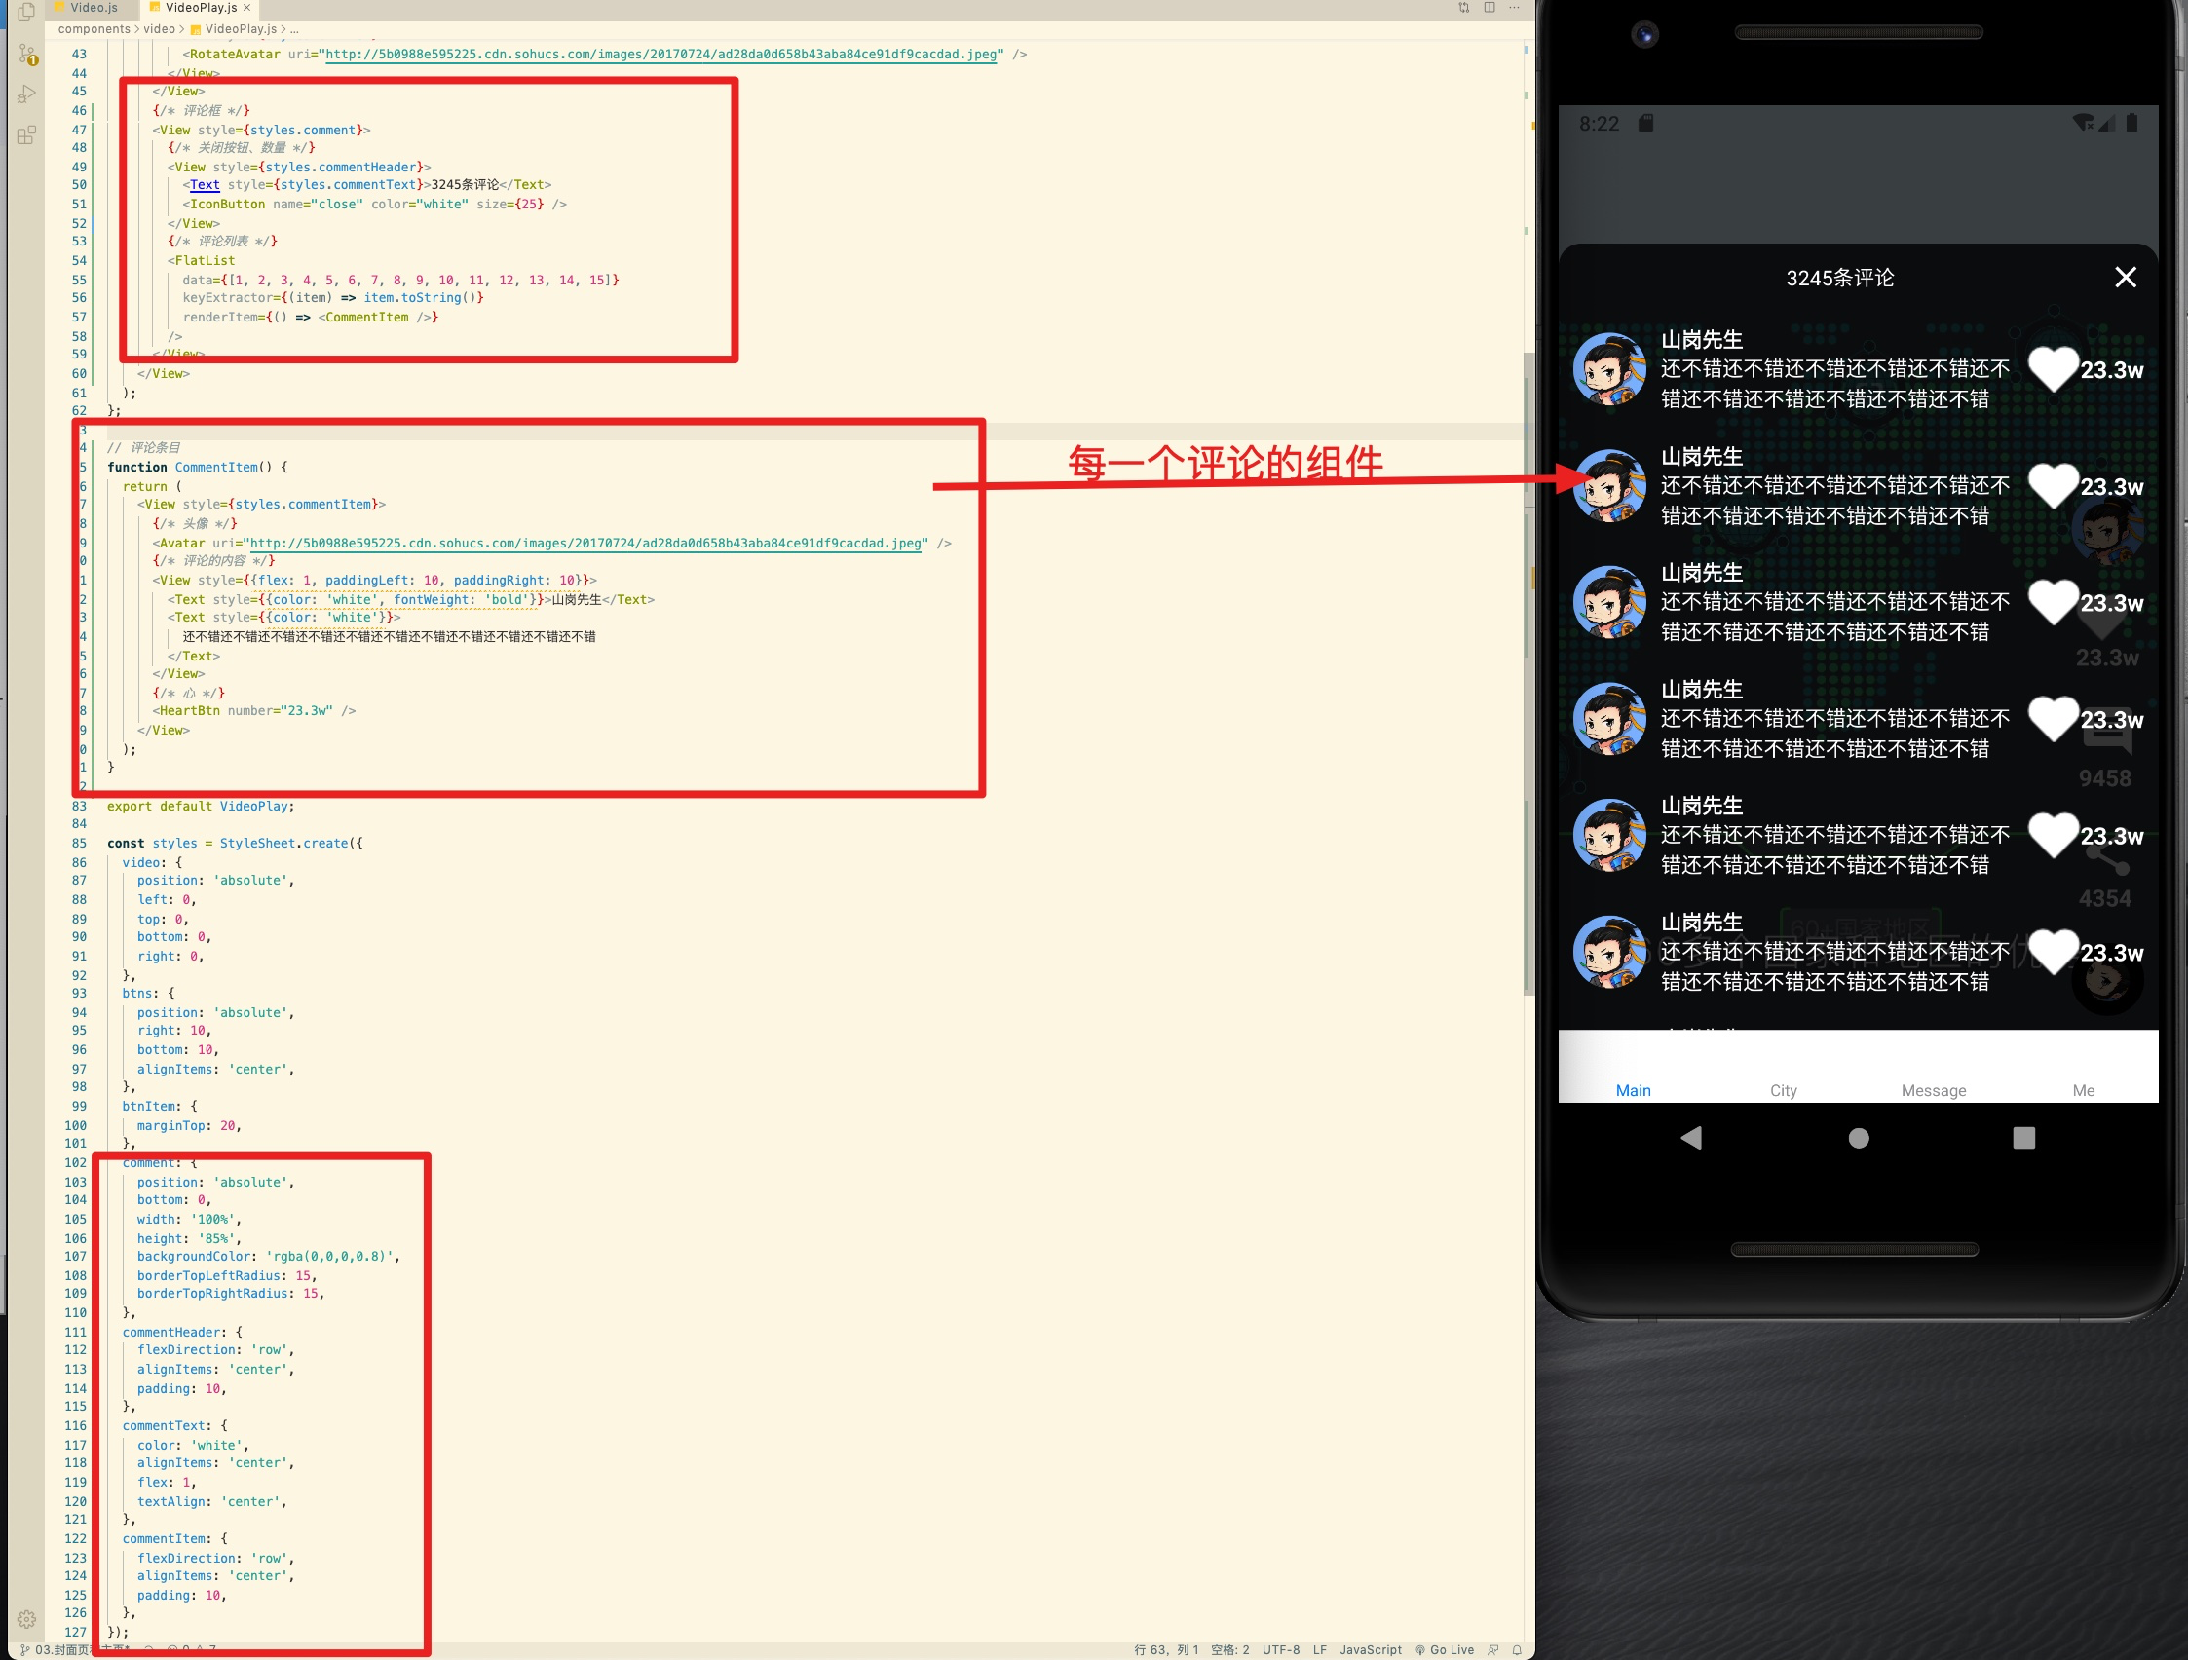
Task: Tap the Android back navigation button
Action: (x=1691, y=1138)
